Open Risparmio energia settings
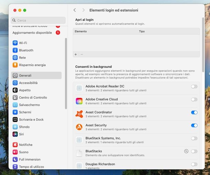210x175 pixels. (x=32, y=65)
